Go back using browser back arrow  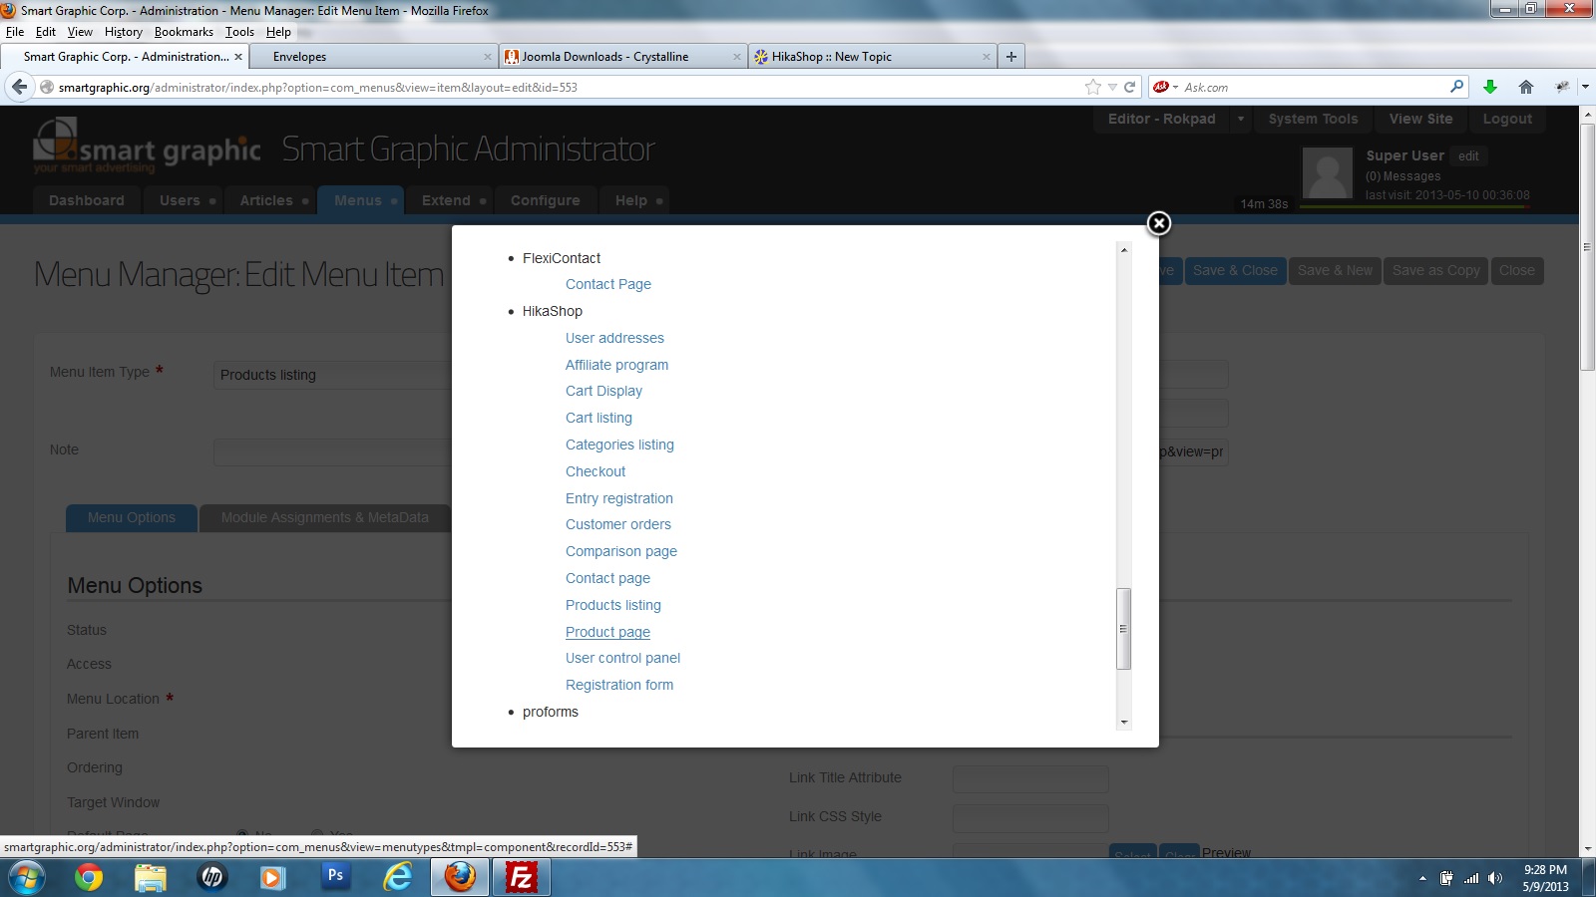click(x=19, y=87)
